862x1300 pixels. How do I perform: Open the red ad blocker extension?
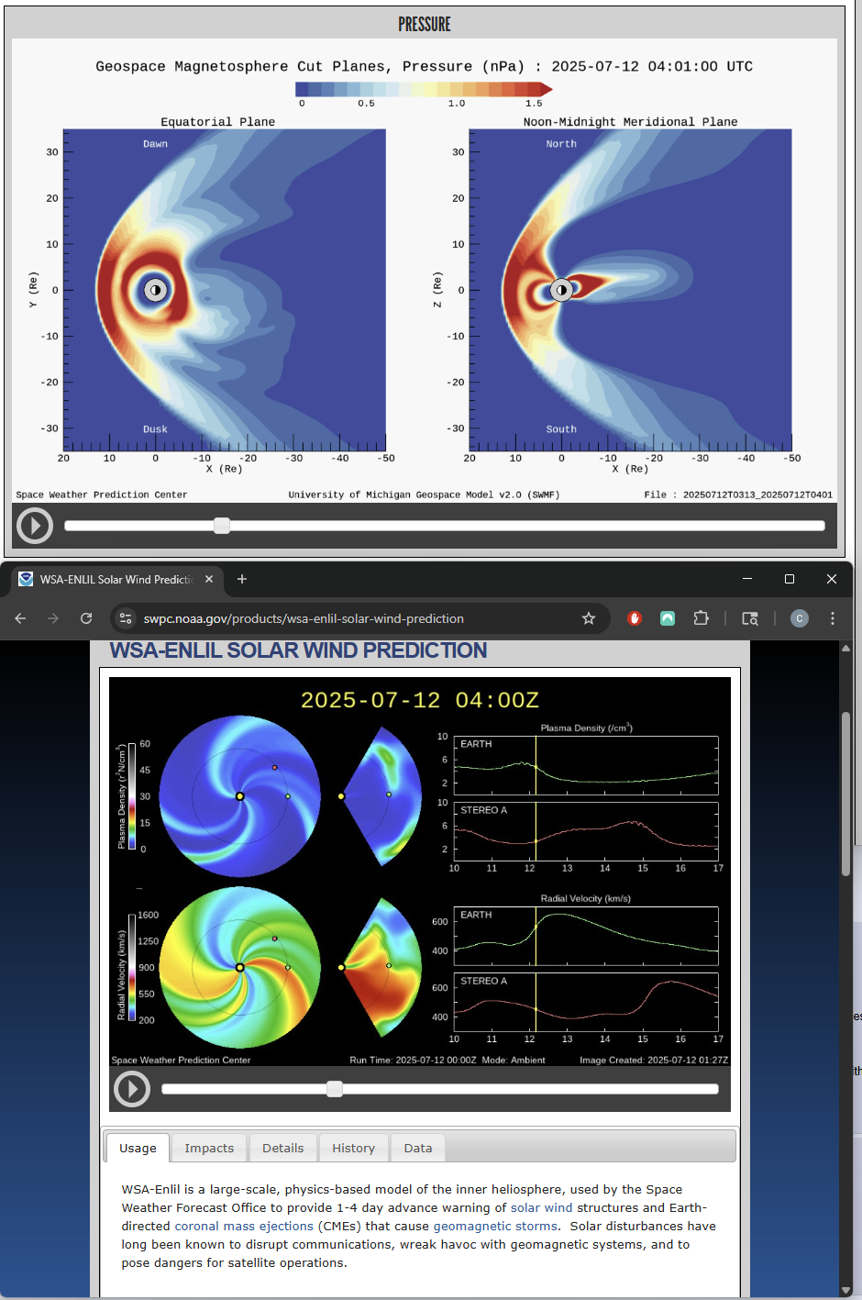click(634, 618)
